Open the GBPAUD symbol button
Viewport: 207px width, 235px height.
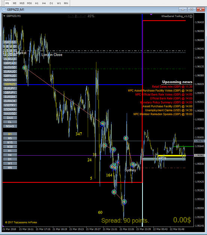point(10,76)
